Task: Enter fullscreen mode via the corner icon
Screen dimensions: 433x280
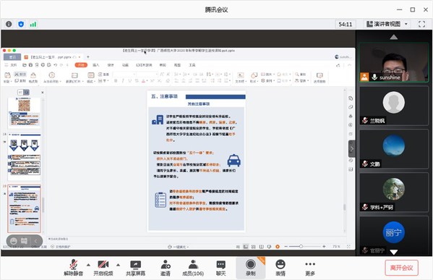Action: click(x=421, y=24)
